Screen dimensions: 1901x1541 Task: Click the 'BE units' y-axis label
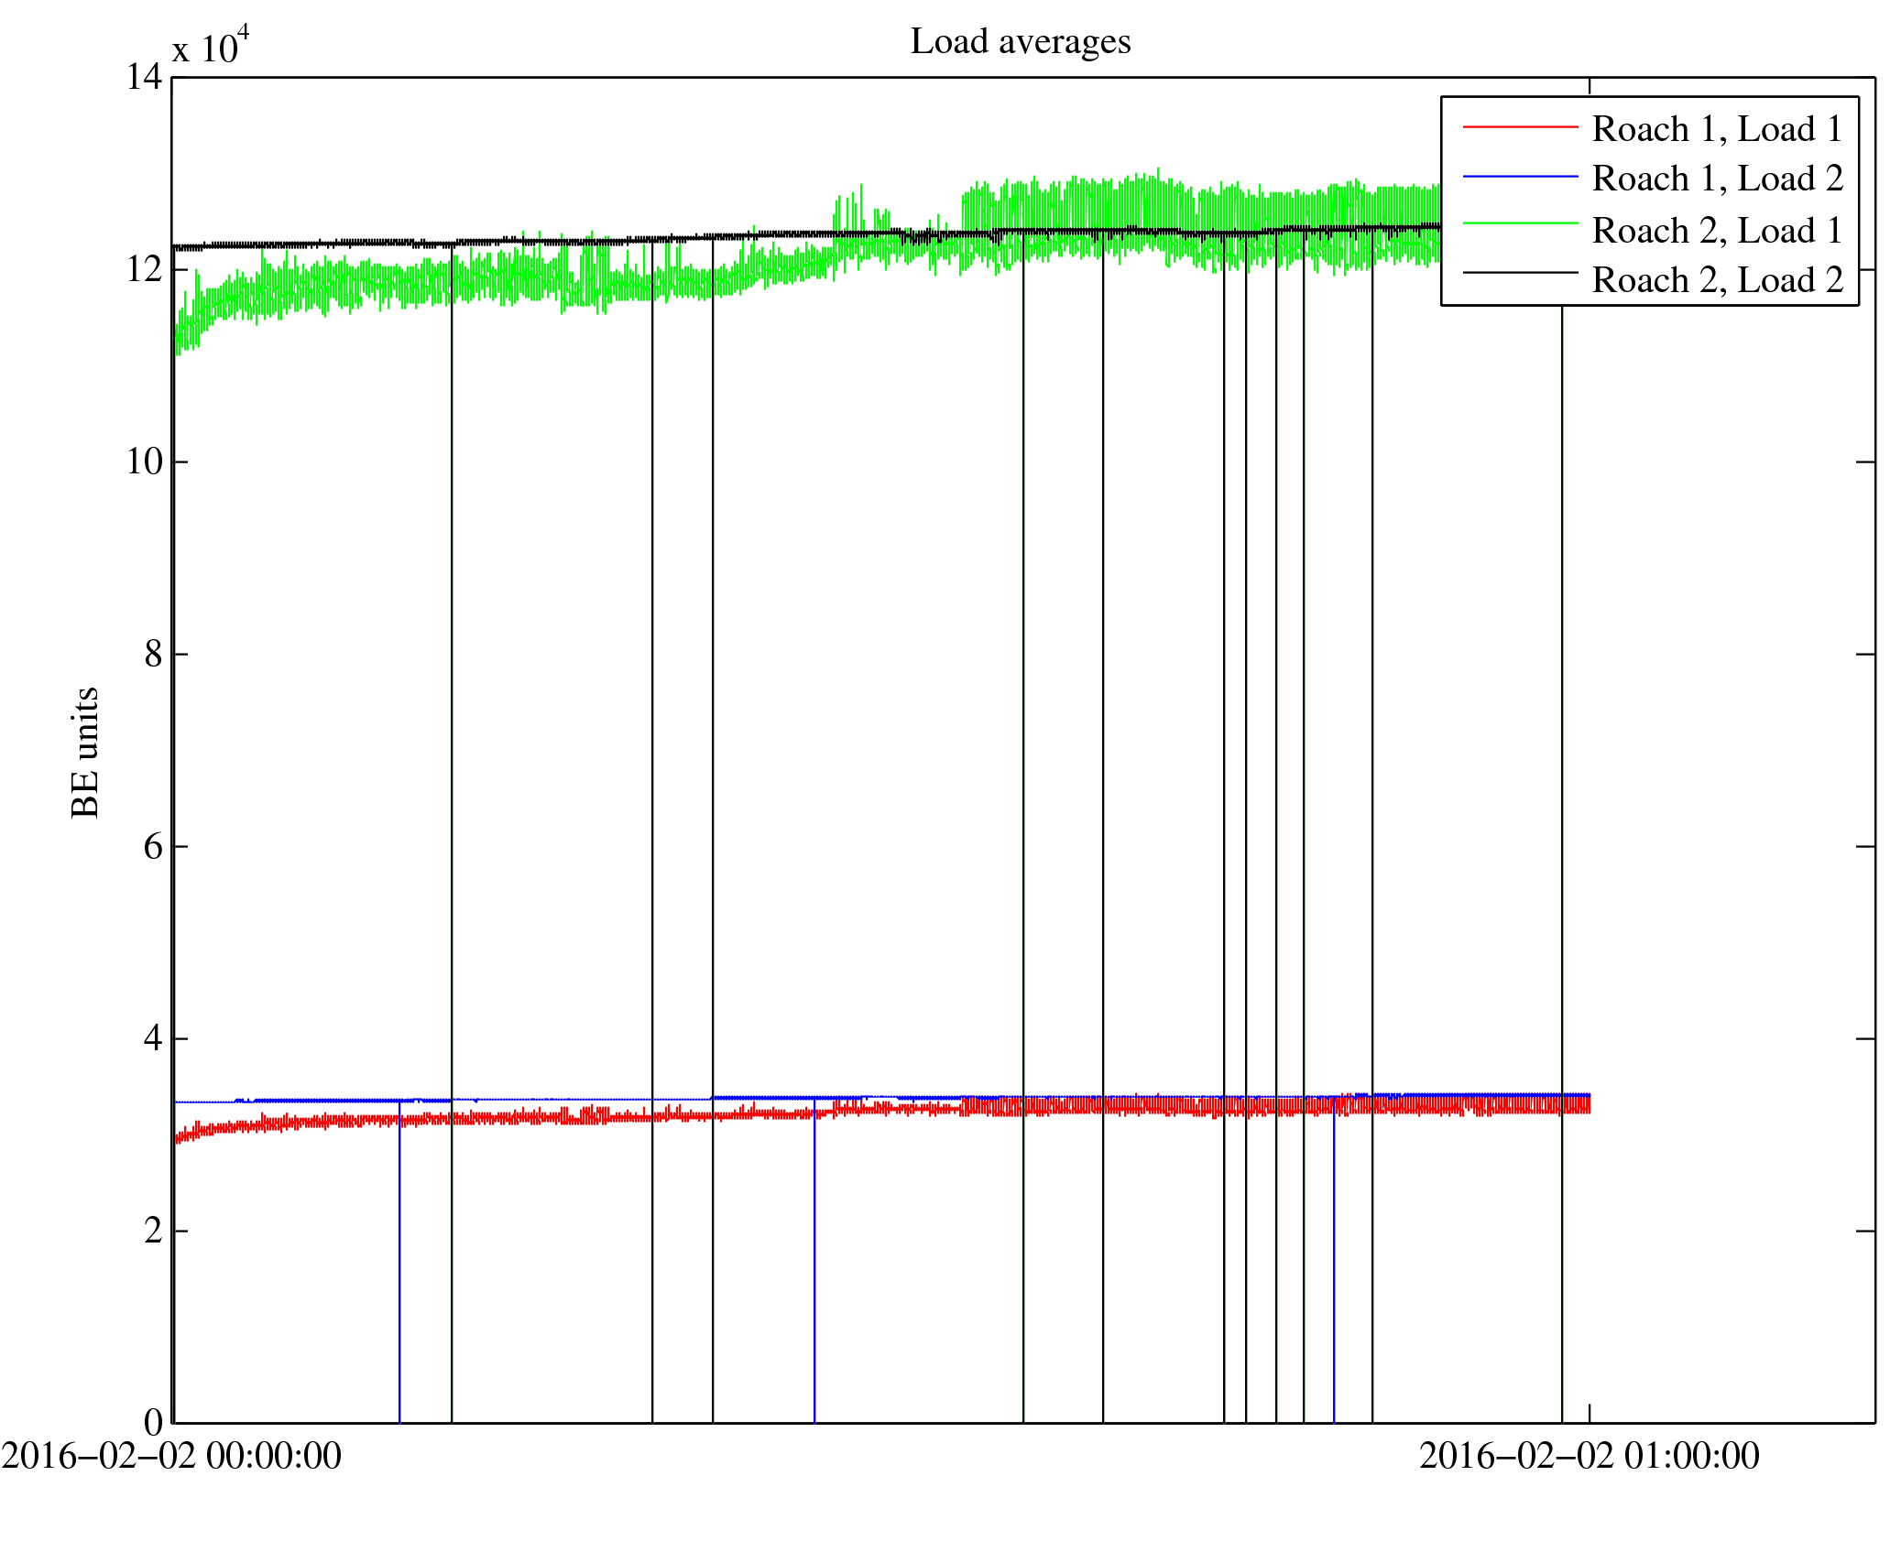(84, 753)
